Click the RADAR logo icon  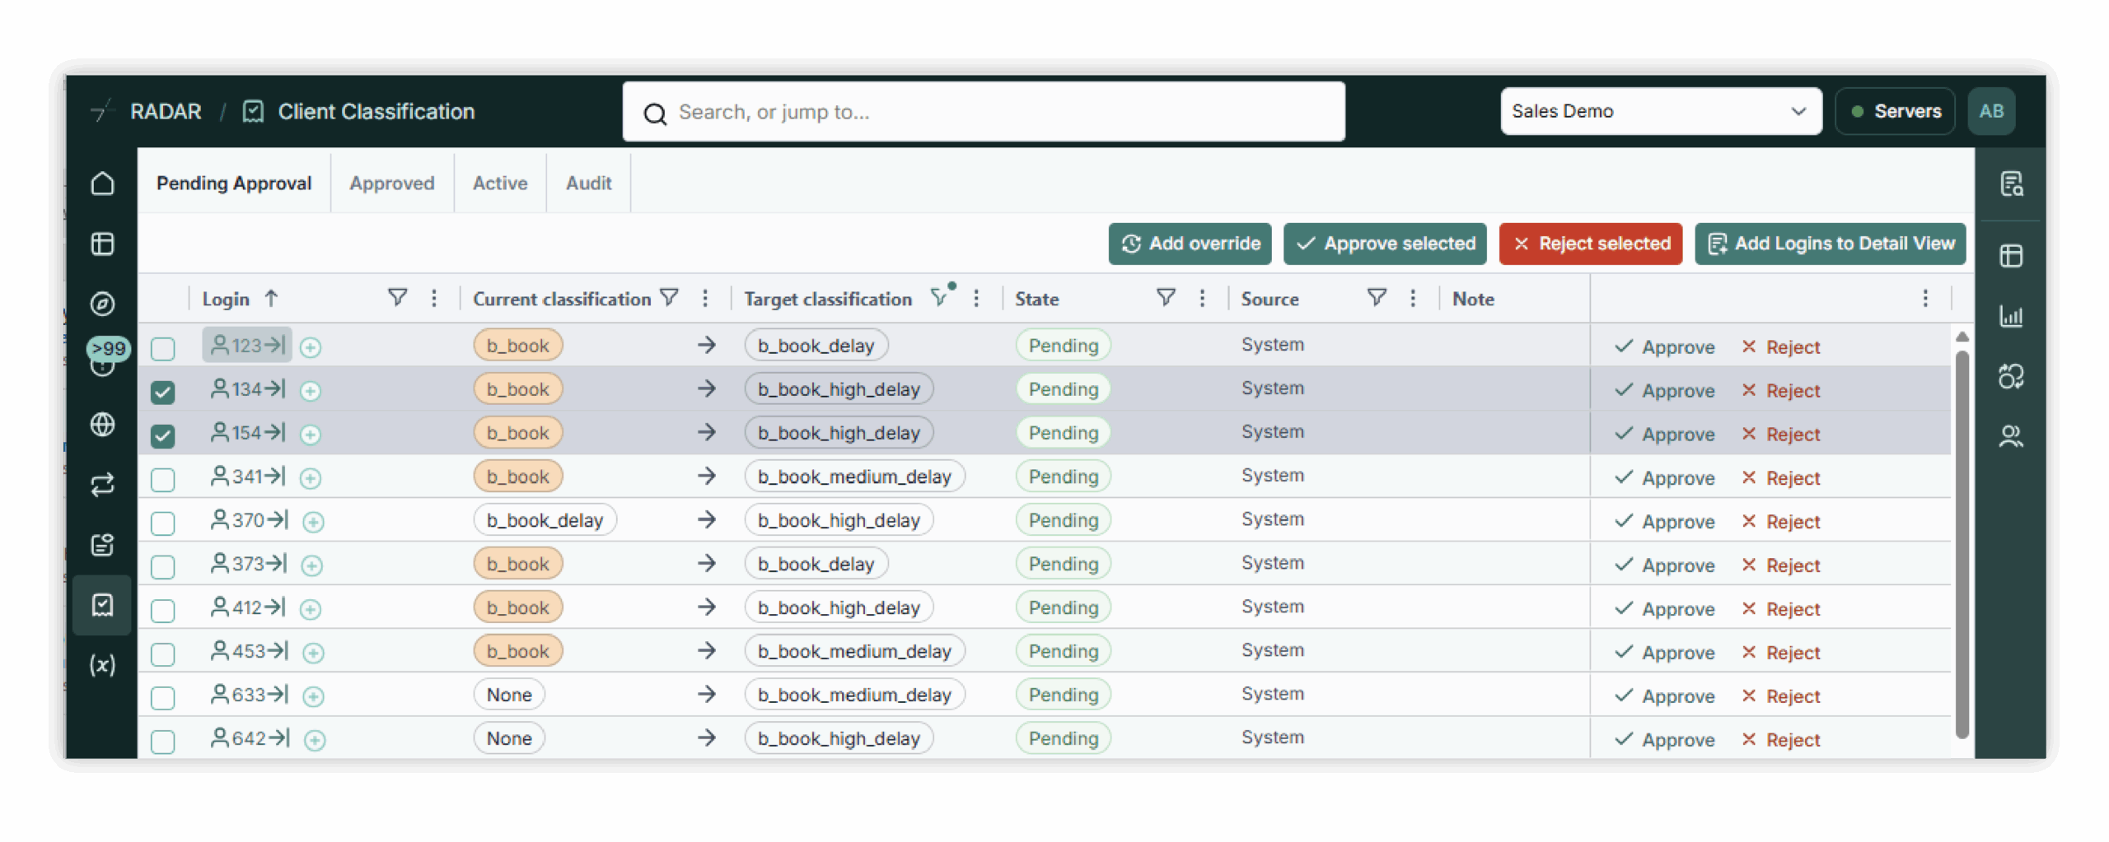coord(101,111)
